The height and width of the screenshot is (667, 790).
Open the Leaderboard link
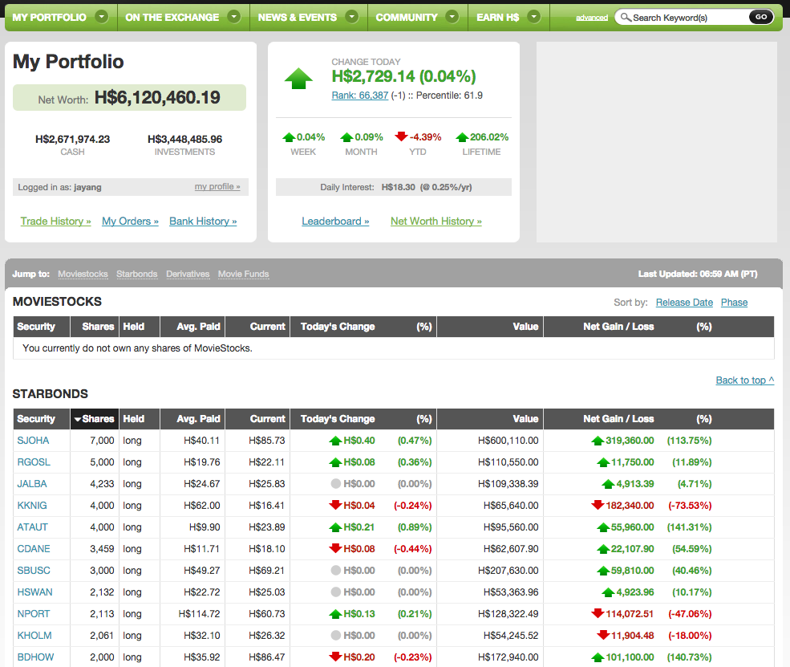click(x=335, y=222)
